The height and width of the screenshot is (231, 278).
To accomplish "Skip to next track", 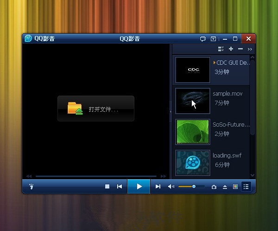I will pyautogui.click(x=158, y=187).
